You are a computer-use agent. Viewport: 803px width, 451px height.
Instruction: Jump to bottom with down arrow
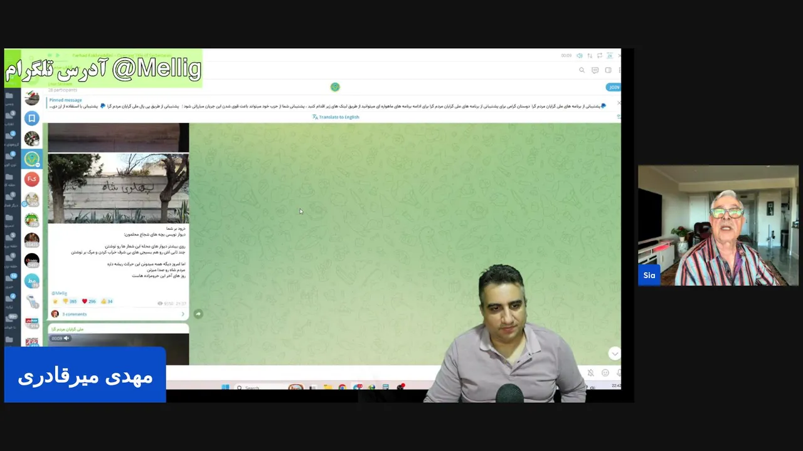pyautogui.click(x=614, y=353)
